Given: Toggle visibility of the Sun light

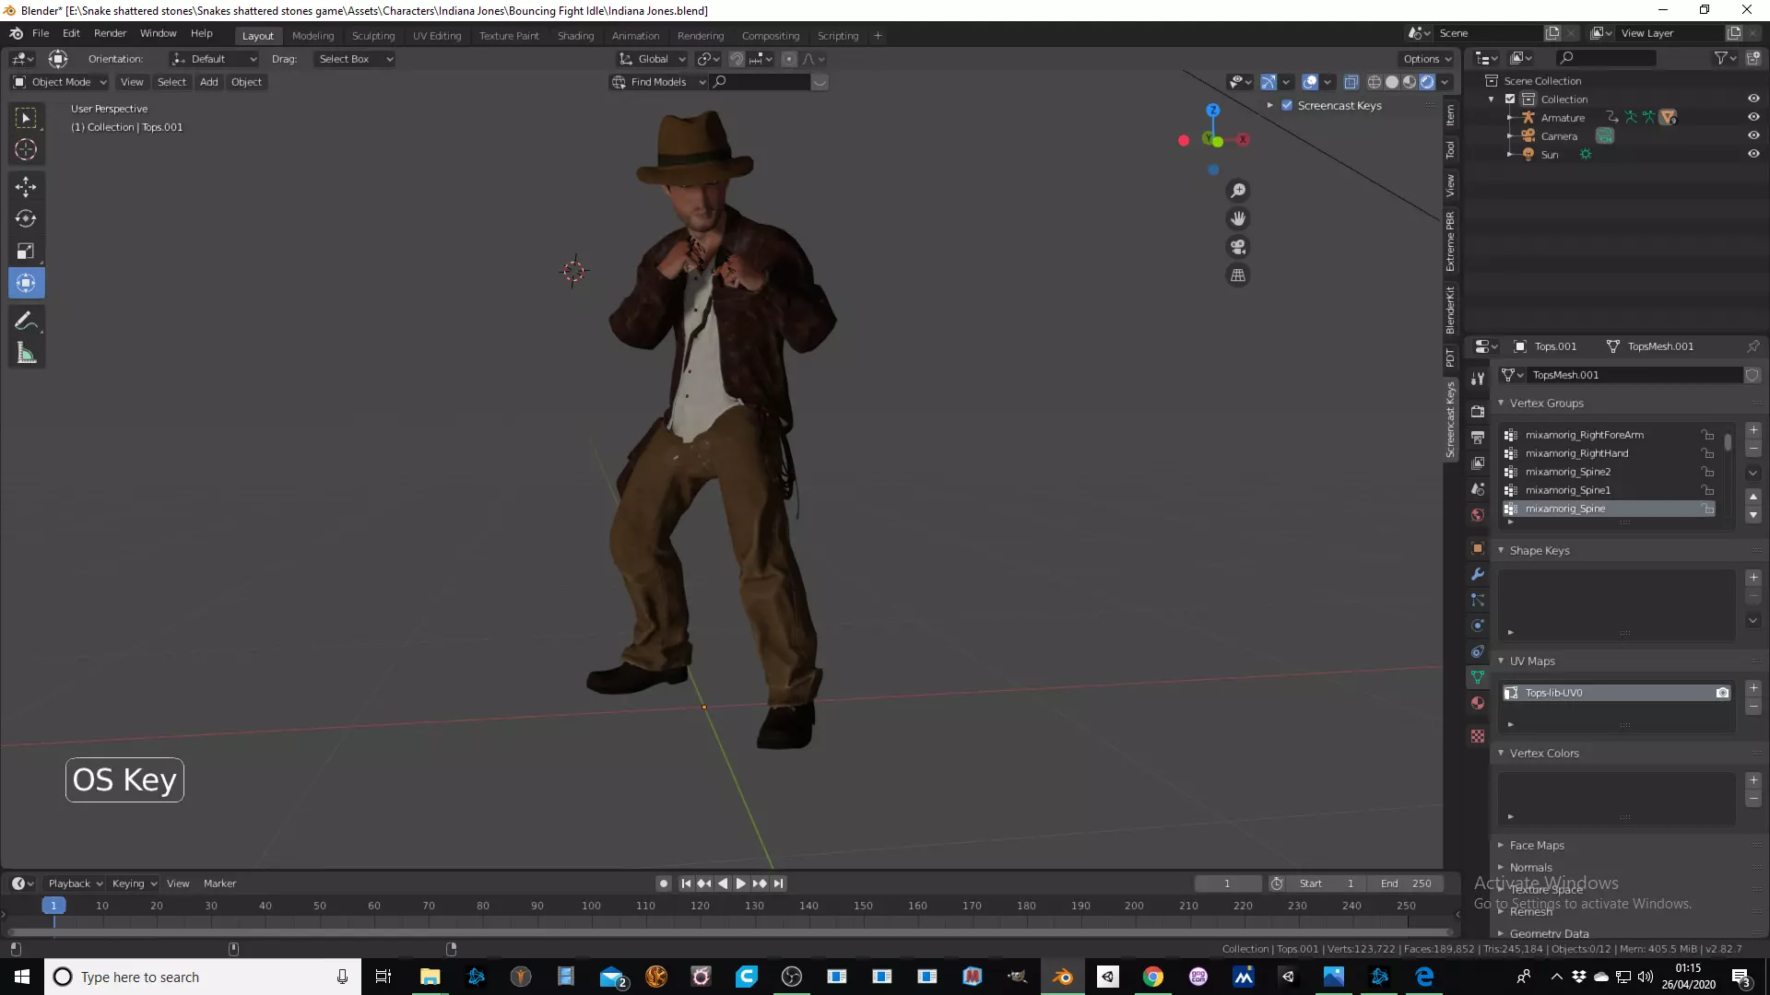Looking at the screenshot, I should [1753, 154].
